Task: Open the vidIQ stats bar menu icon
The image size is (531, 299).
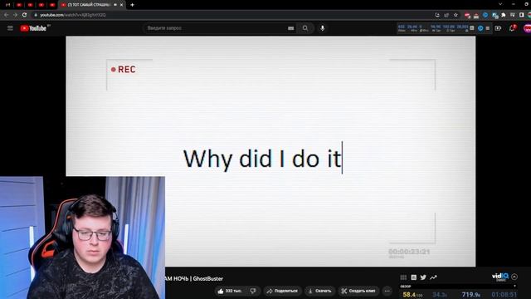Action: point(488,28)
